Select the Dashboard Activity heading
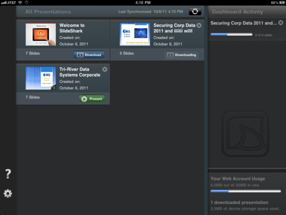This screenshot has width=286, height=215. [237, 12]
